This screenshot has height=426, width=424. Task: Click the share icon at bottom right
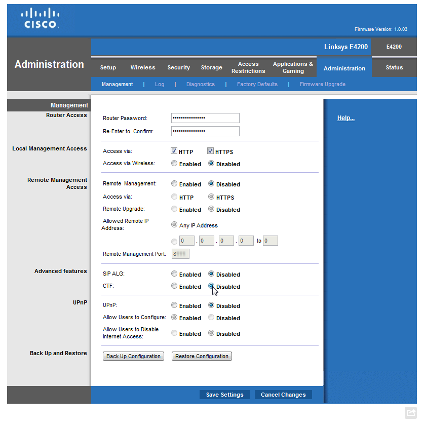(x=410, y=413)
